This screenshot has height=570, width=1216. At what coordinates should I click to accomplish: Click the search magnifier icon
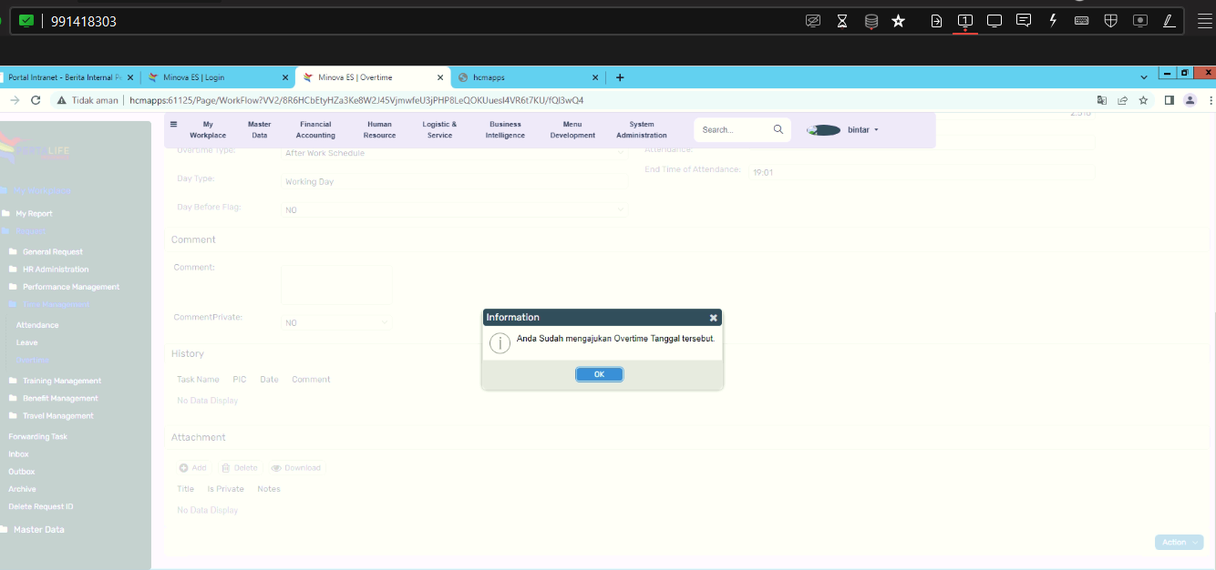pyautogui.click(x=778, y=129)
